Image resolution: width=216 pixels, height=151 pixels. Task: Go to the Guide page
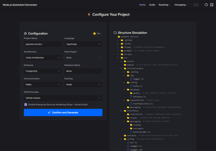pyautogui.click(x=152, y=5)
